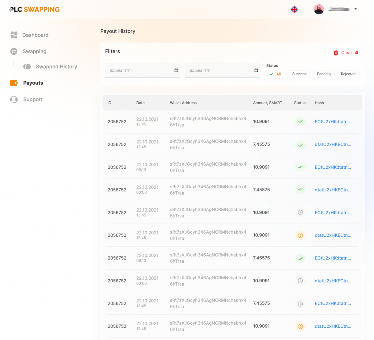Click the Dashboard grid icon
The height and width of the screenshot is (340, 374).
(x=14, y=35)
